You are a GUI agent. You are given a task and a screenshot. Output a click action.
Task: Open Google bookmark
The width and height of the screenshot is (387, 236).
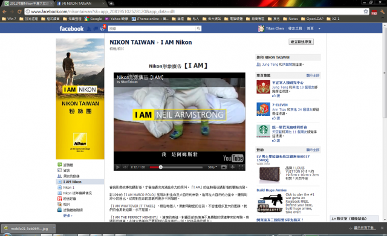tap(93, 19)
